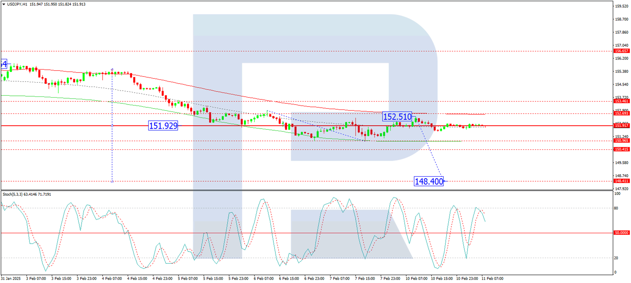Click the USDJPY,H1 chart title text
Viewport: 631px width, 283px height.
[x=17, y=4]
